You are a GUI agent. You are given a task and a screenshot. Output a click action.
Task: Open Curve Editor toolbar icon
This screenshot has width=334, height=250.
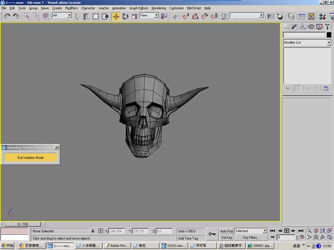point(302,16)
